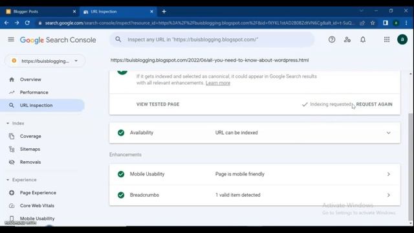
Task: Open Breadcrumbs details arrow
Action: coord(388,195)
